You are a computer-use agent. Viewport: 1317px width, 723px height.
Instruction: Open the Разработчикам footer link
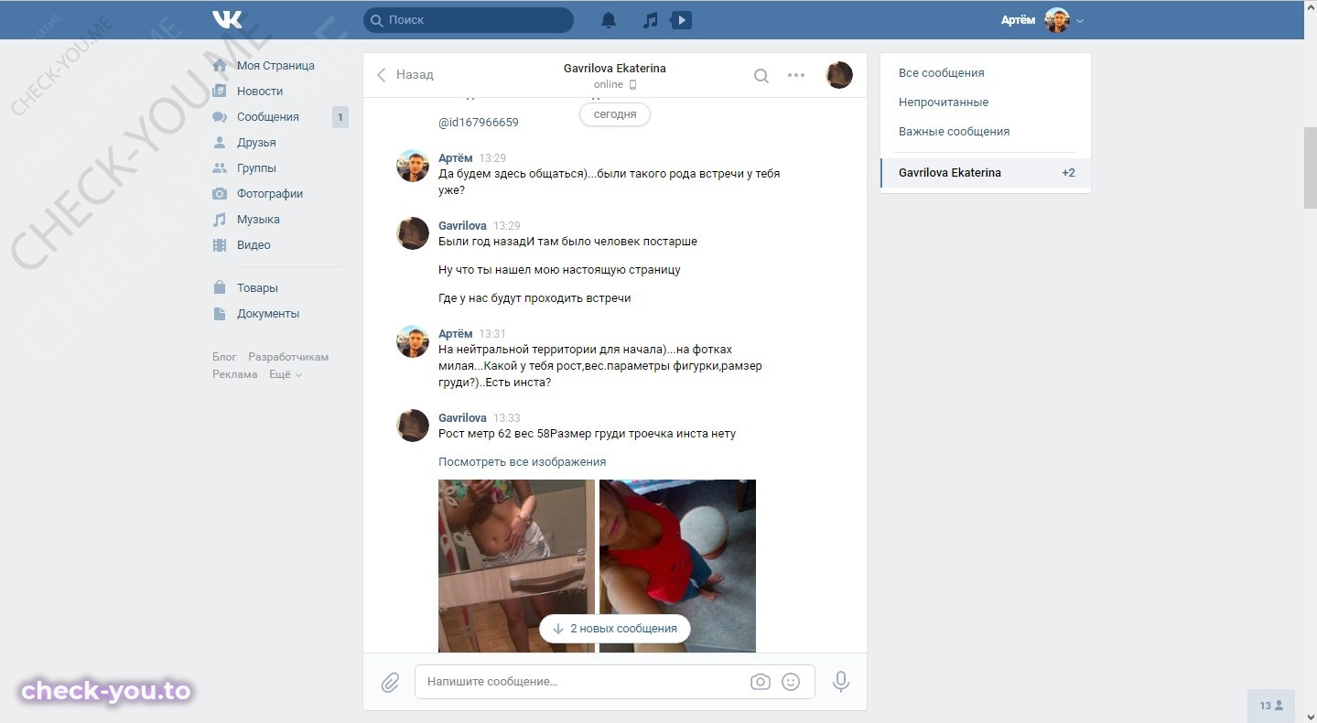(x=288, y=357)
